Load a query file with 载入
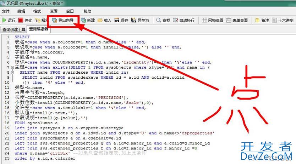 105,20
